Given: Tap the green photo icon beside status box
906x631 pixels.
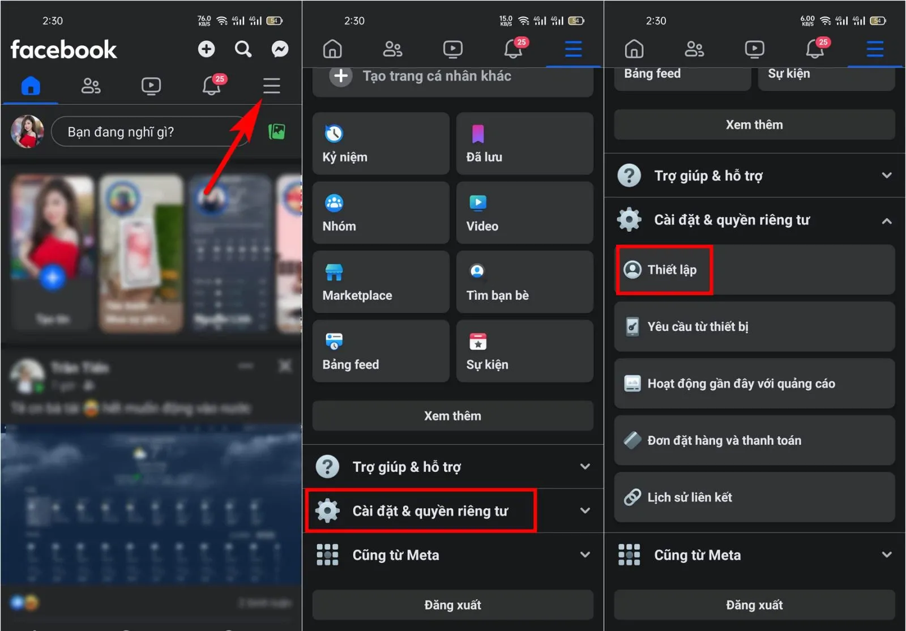Looking at the screenshot, I should pyautogui.click(x=276, y=132).
